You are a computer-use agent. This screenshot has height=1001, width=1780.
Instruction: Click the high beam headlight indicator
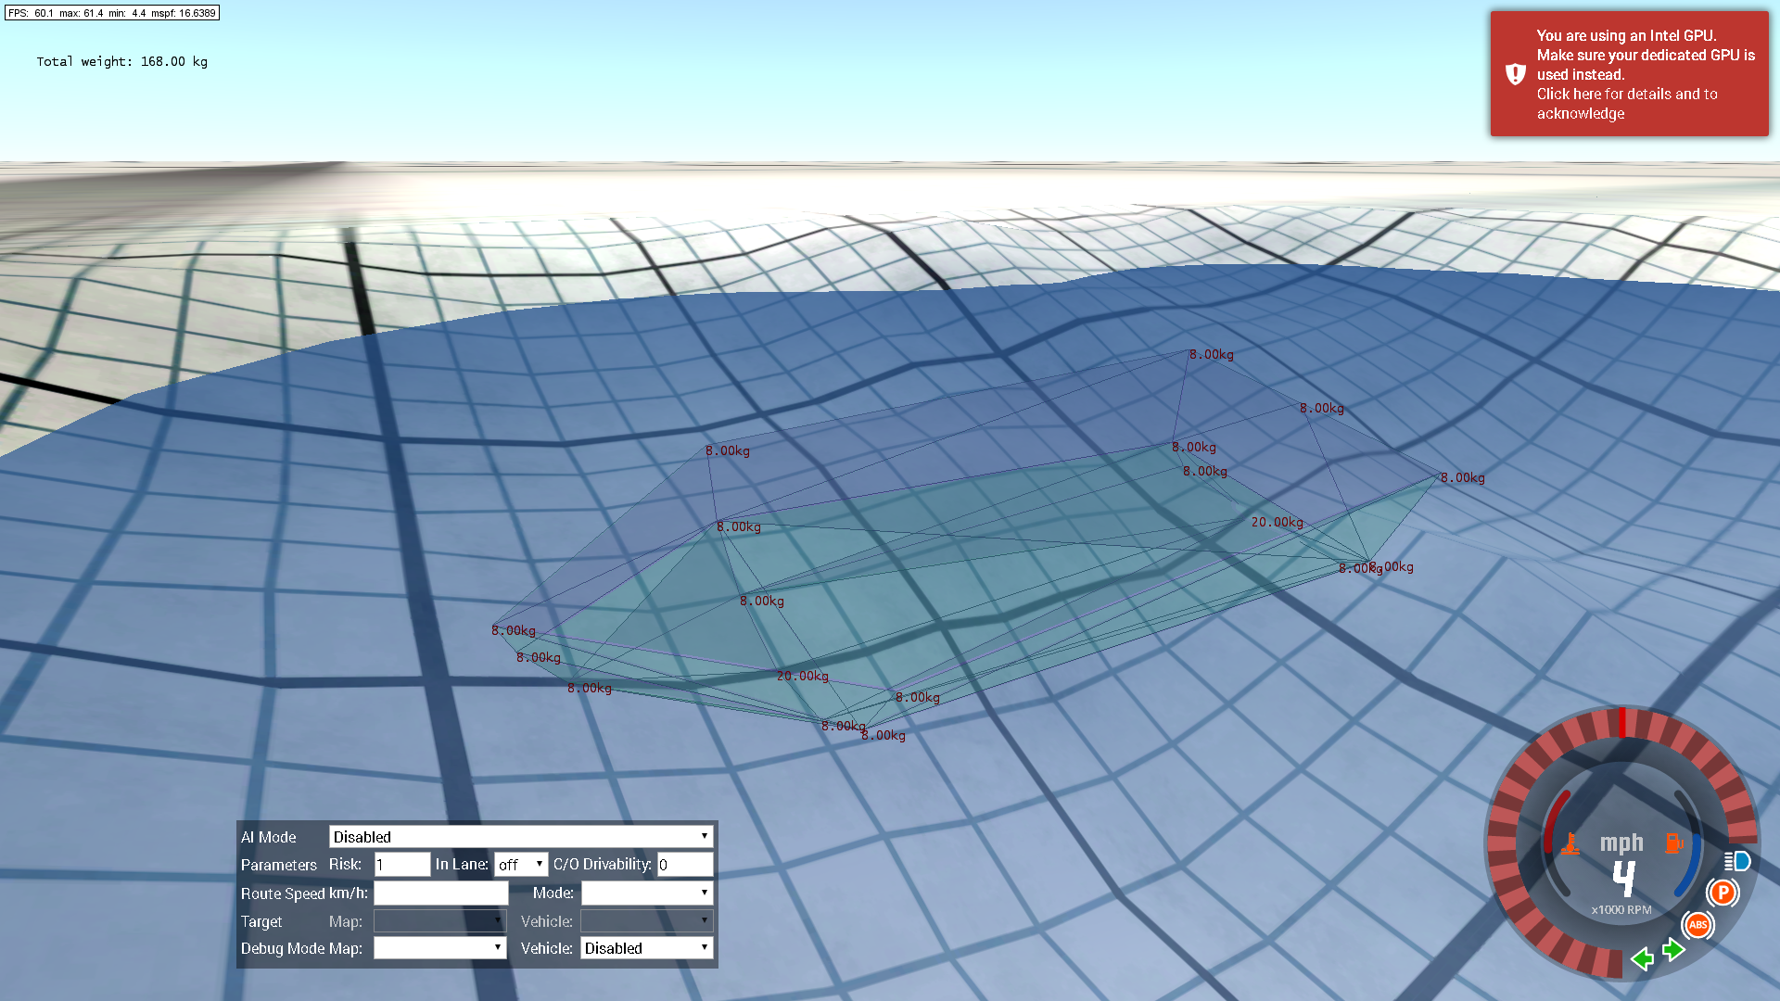[1737, 861]
